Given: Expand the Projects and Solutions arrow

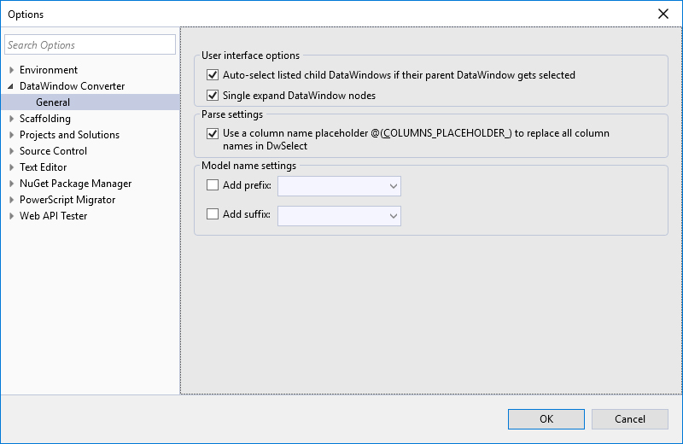Looking at the screenshot, I should click(x=11, y=135).
